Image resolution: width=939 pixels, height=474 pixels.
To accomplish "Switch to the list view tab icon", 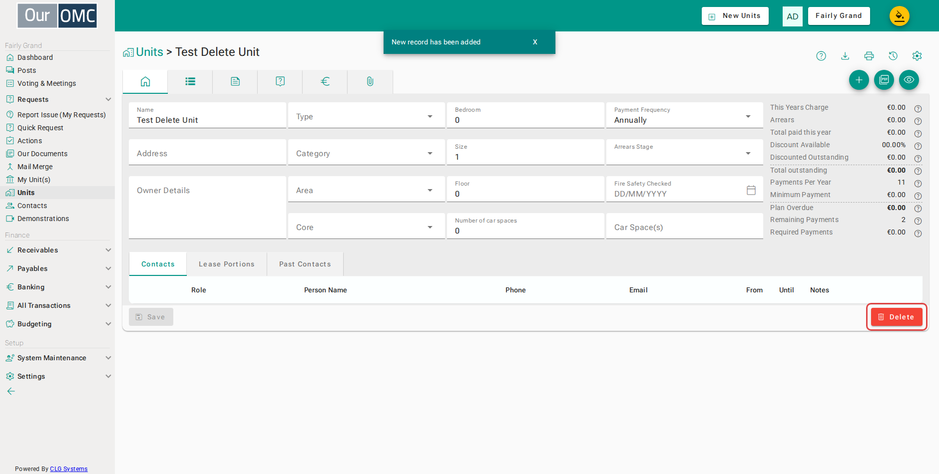I will click(190, 81).
